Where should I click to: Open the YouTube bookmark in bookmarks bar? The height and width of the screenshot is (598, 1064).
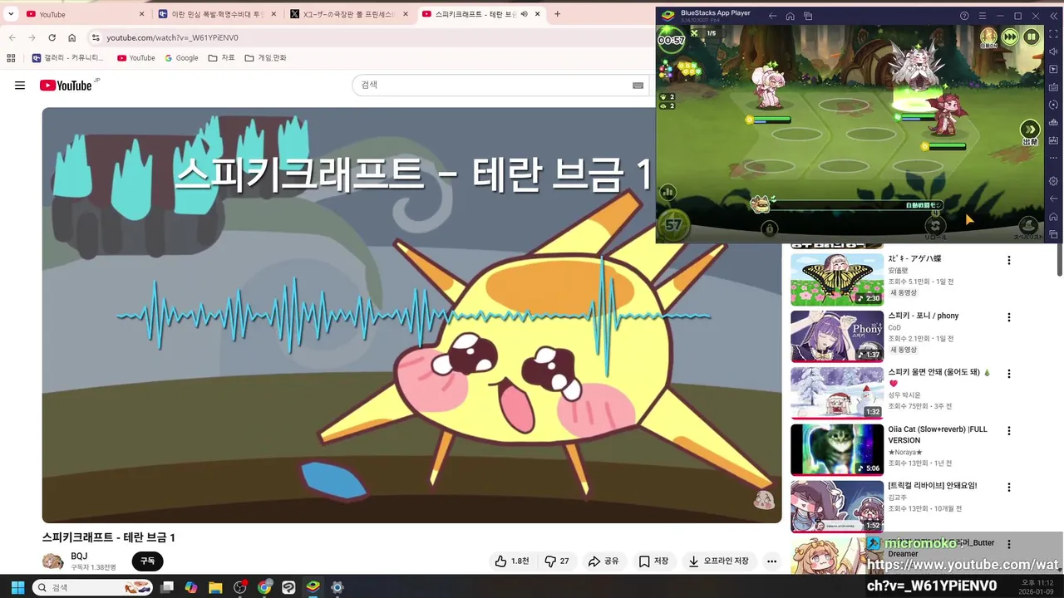(135, 58)
